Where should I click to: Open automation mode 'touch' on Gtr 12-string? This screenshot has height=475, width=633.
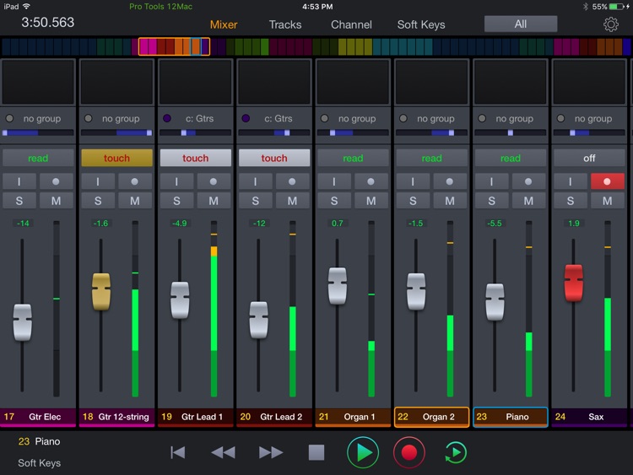116,158
